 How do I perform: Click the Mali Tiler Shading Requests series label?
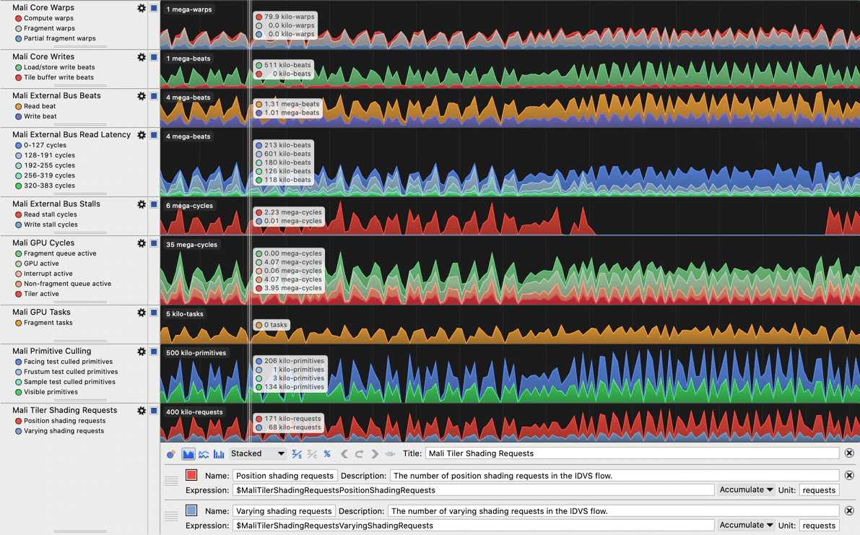66,410
